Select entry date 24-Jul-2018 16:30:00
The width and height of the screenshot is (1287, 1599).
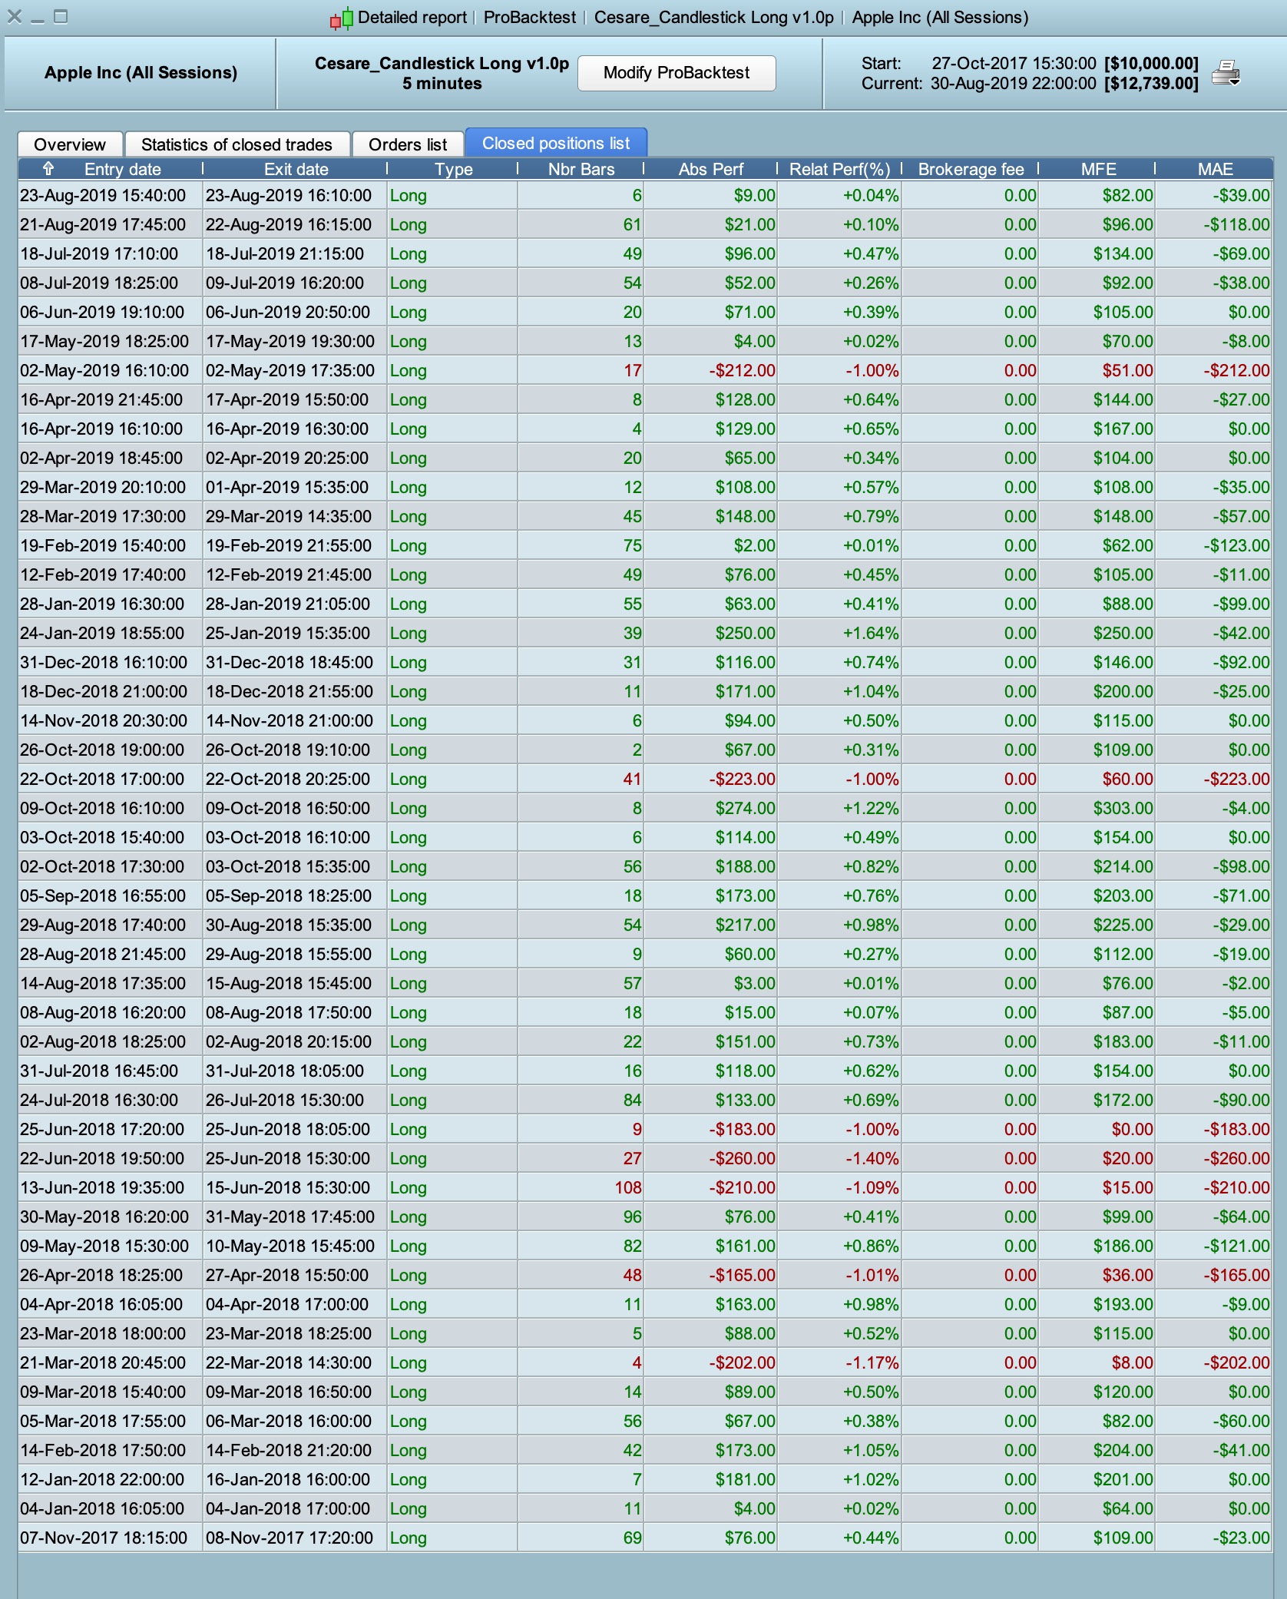(x=99, y=1101)
